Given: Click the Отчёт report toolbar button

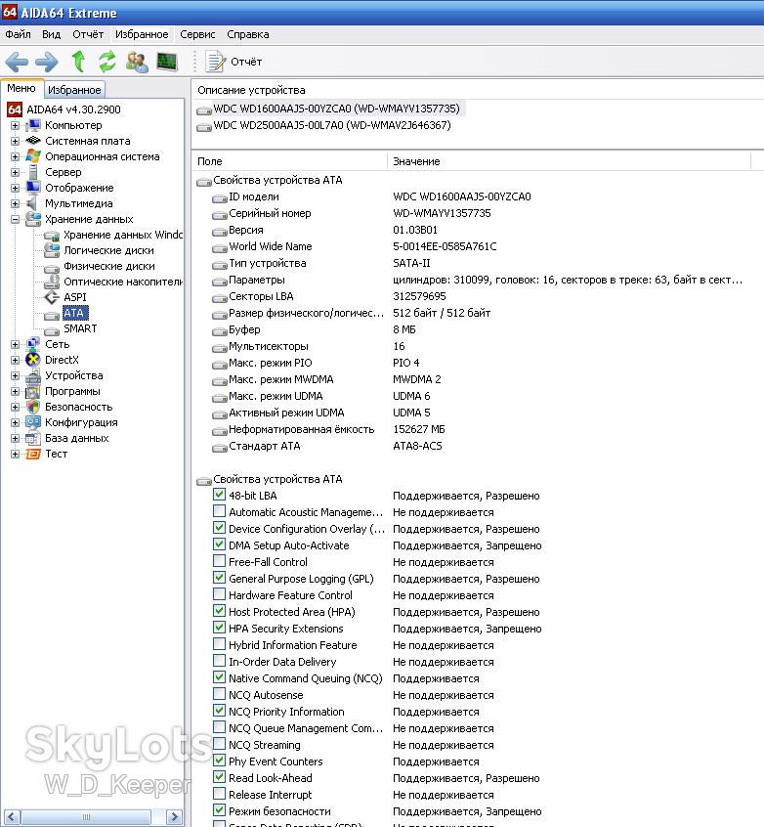Looking at the screenshot, I should (x=233, y=62).
